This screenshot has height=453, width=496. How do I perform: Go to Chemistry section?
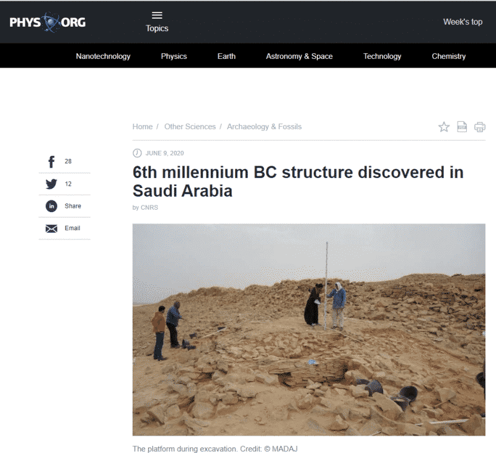tap(448, 56)
